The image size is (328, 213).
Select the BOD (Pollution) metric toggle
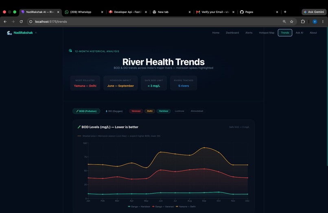86,111
